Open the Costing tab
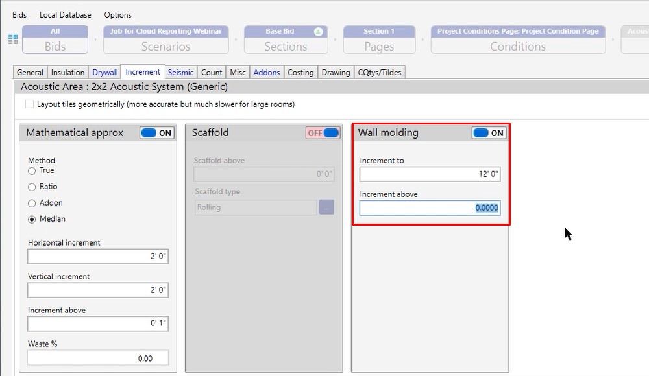649x376 pixels. point(300,73)
